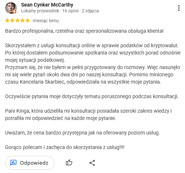
Task: Click the second rating star
Action: (x=12, y=20)
